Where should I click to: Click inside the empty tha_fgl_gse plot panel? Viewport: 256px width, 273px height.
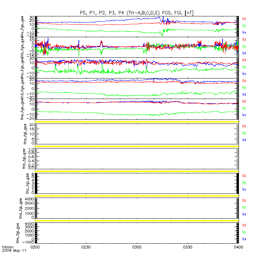coord(137,134)
